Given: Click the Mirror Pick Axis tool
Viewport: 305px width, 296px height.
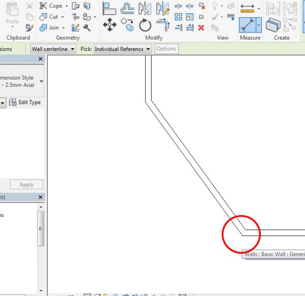Looking at the screenshot, I should 145,8.
